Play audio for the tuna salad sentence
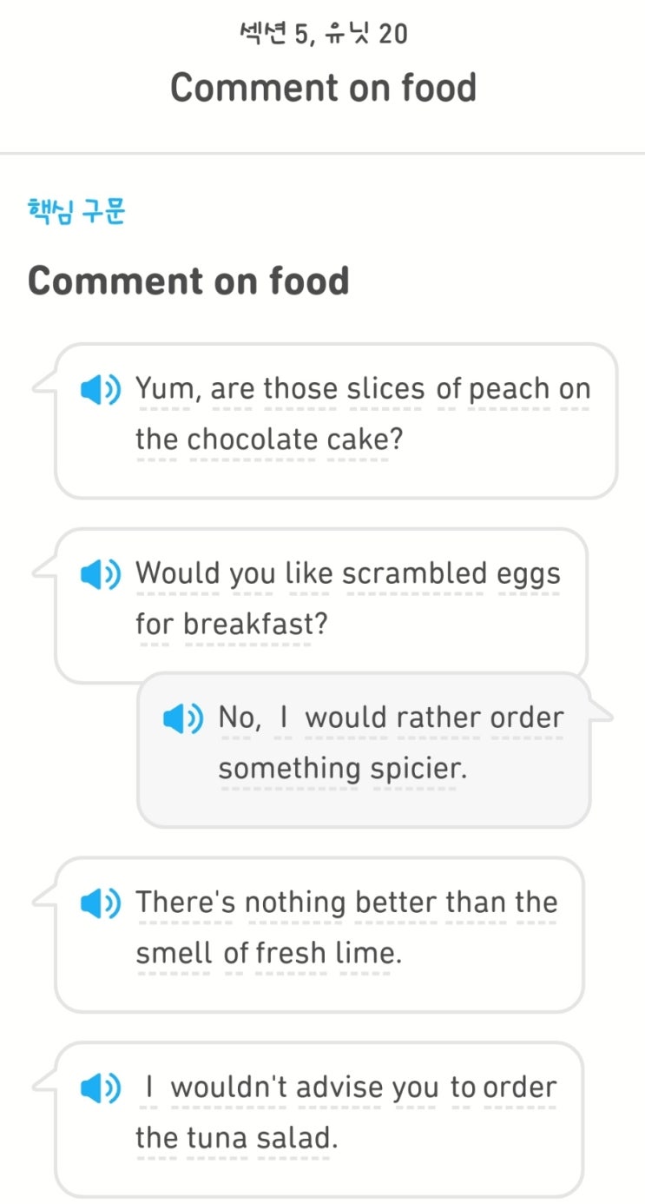Screen dimensions: 645x1204 click(100, 1088)
